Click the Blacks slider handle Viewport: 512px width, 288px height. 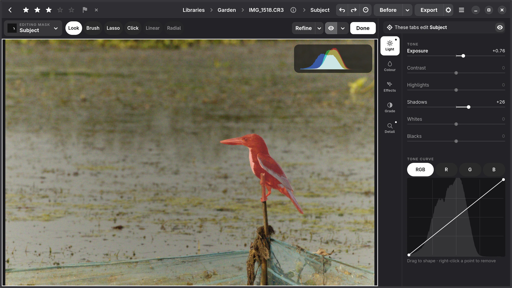click(456, 141)
